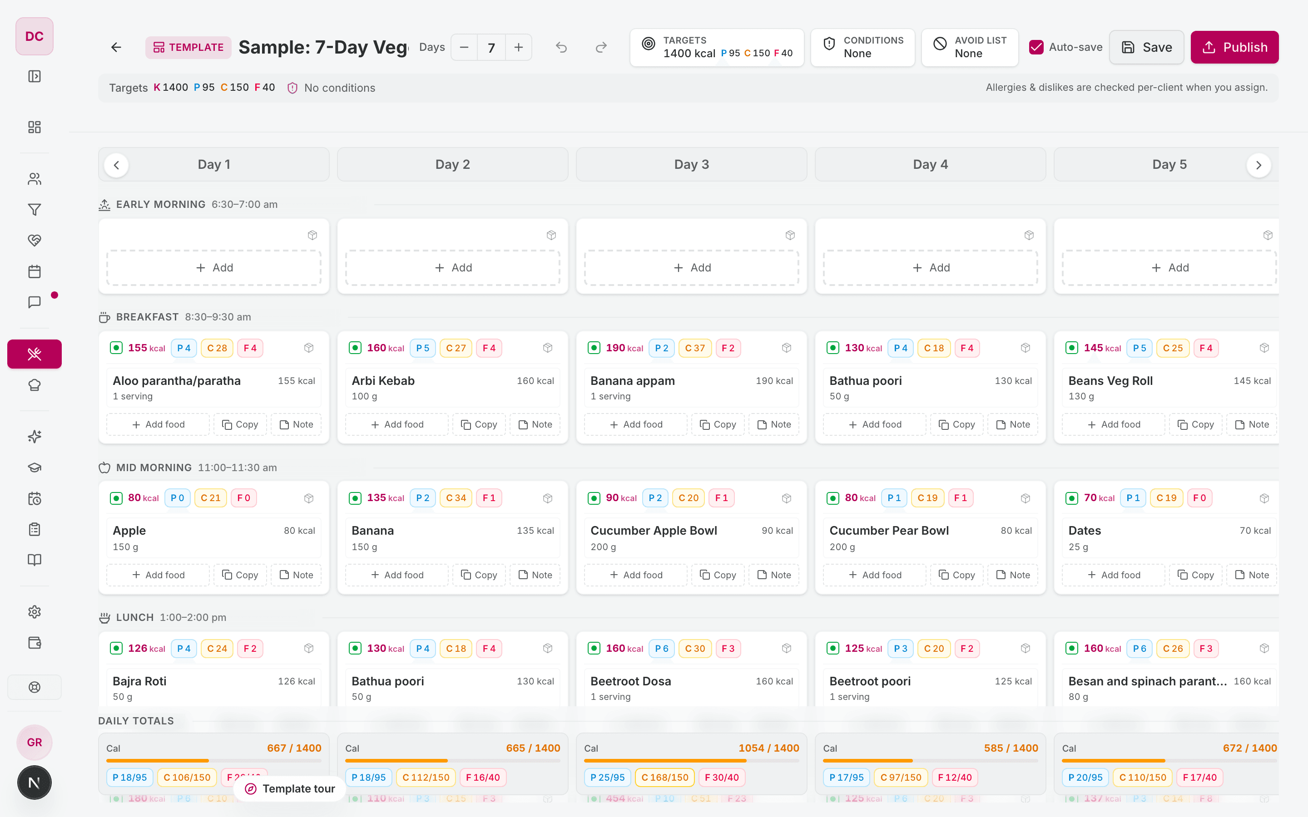Click the back arrow next to TEMPLATE
Viewport: 1308px width, 817px height.
point(116,48)
